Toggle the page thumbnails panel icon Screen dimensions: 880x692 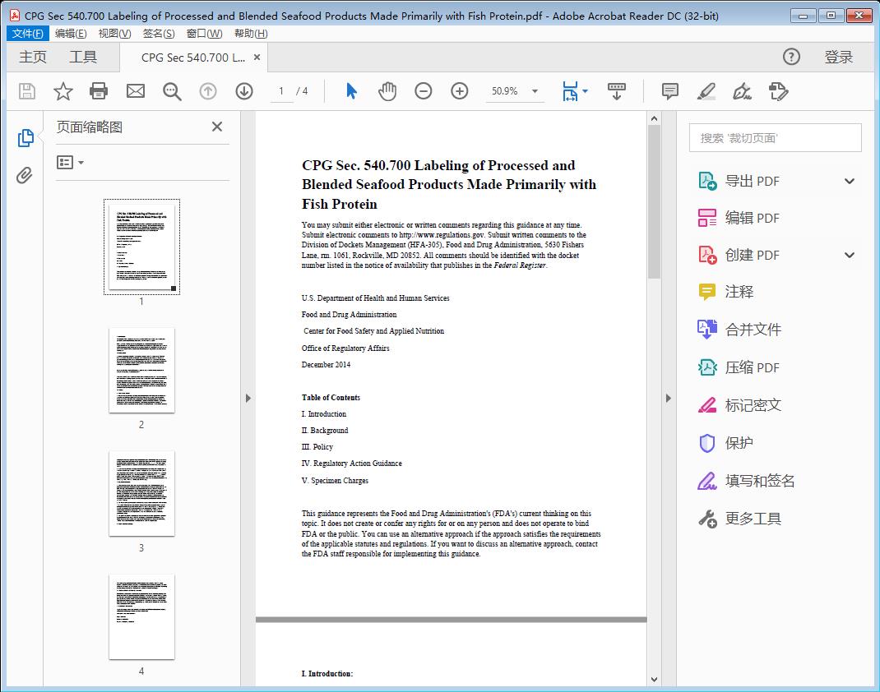(x=25, y=138)
